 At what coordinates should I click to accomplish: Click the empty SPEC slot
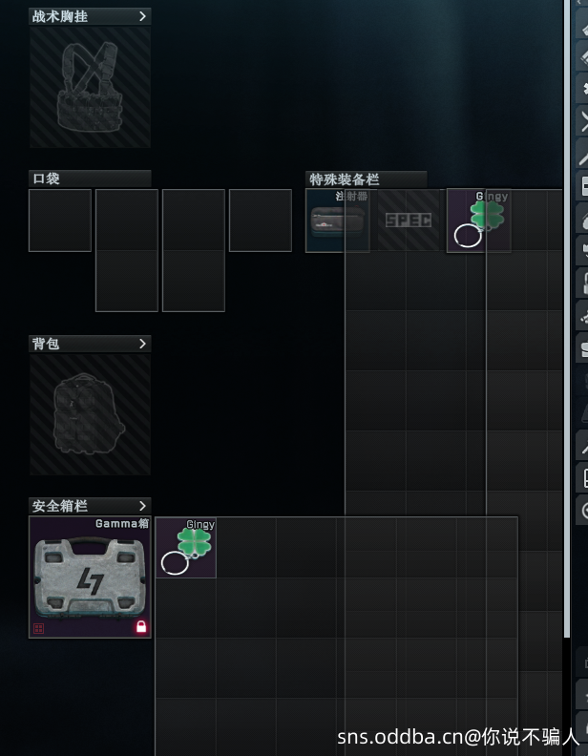point(409,220)
